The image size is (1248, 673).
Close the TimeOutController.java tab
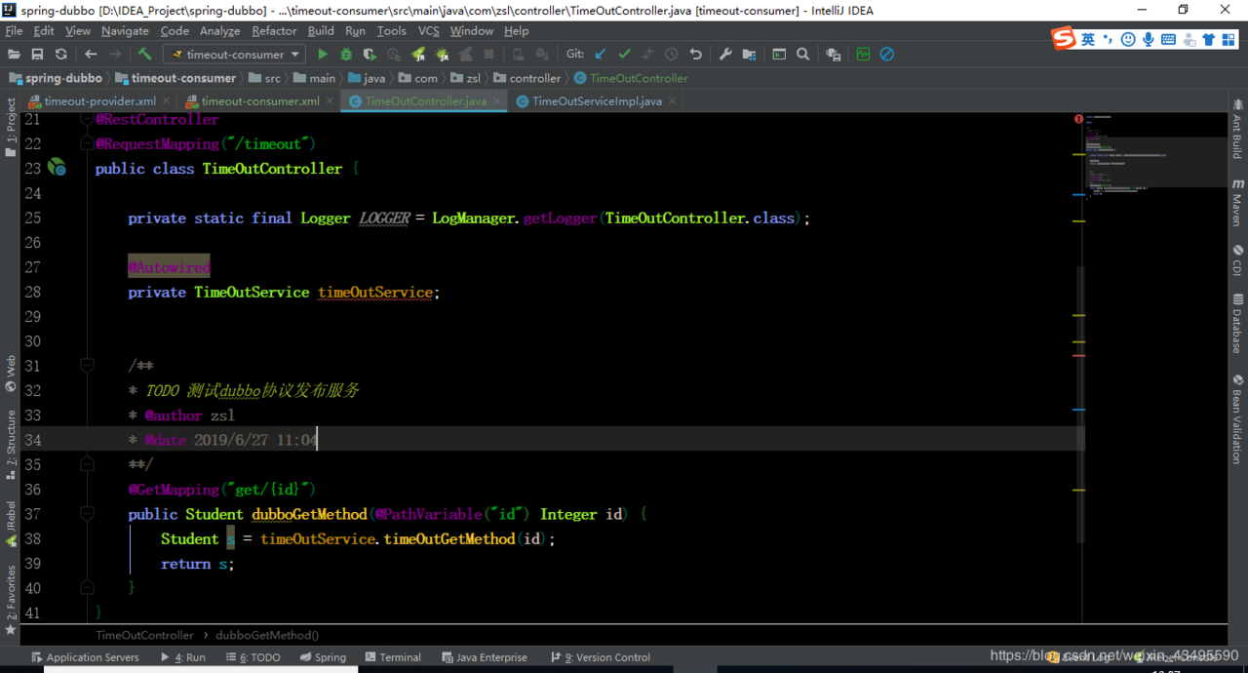coord(496,101)
